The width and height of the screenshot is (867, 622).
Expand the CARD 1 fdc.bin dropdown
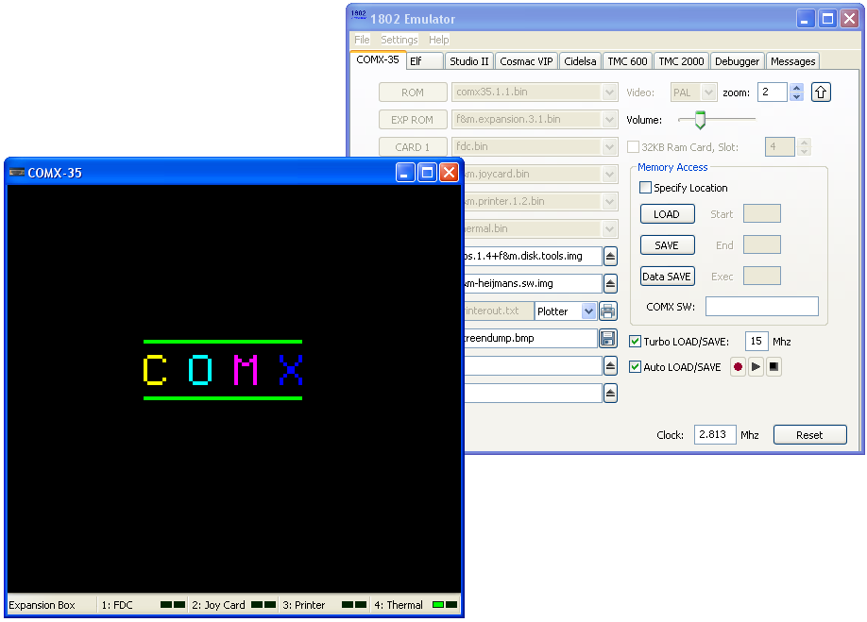[x=609, y=147]
